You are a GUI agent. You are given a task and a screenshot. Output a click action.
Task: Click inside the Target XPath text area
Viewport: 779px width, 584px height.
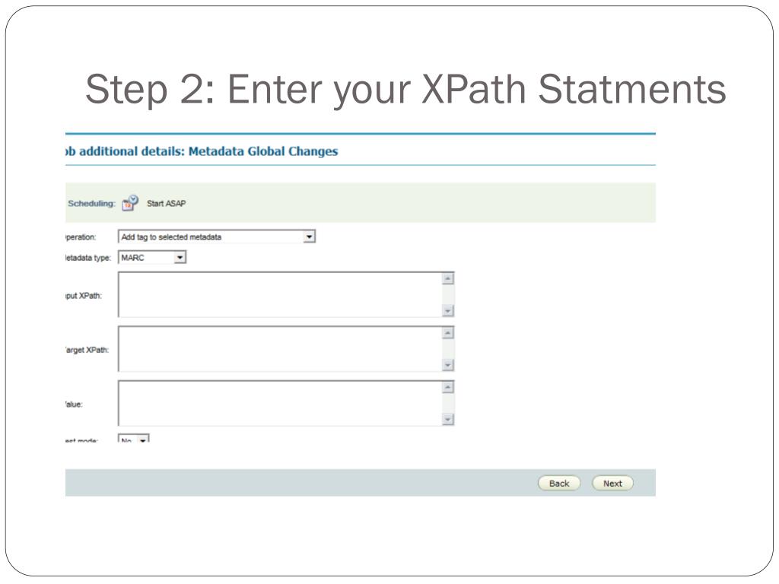[280, 348]
